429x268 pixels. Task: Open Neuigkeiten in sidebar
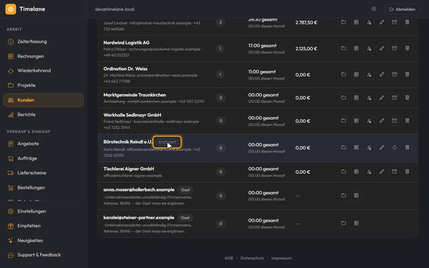43,241
